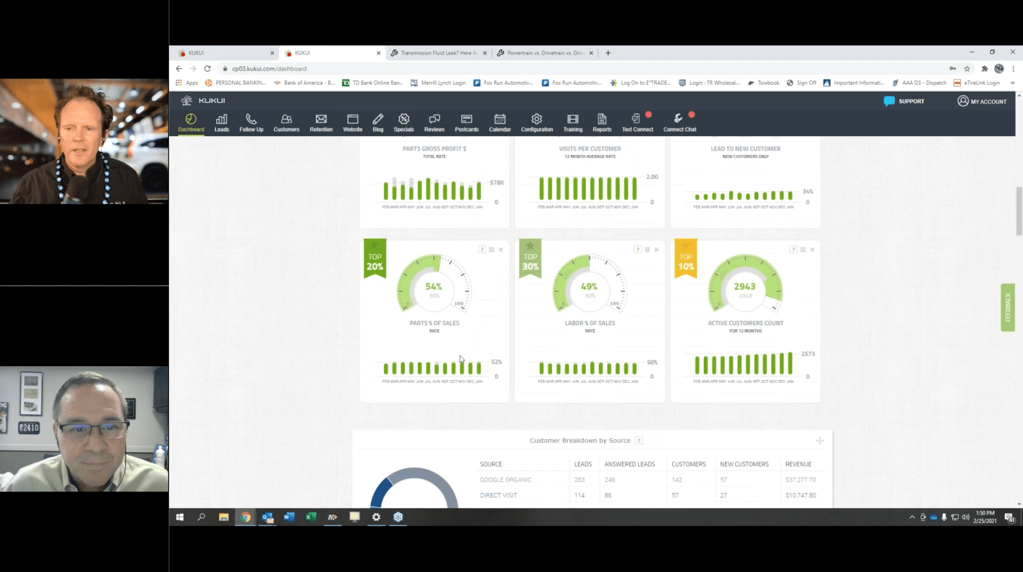Open Text Connect messaging
This screenshot has height=572, width=1023.
637,123
